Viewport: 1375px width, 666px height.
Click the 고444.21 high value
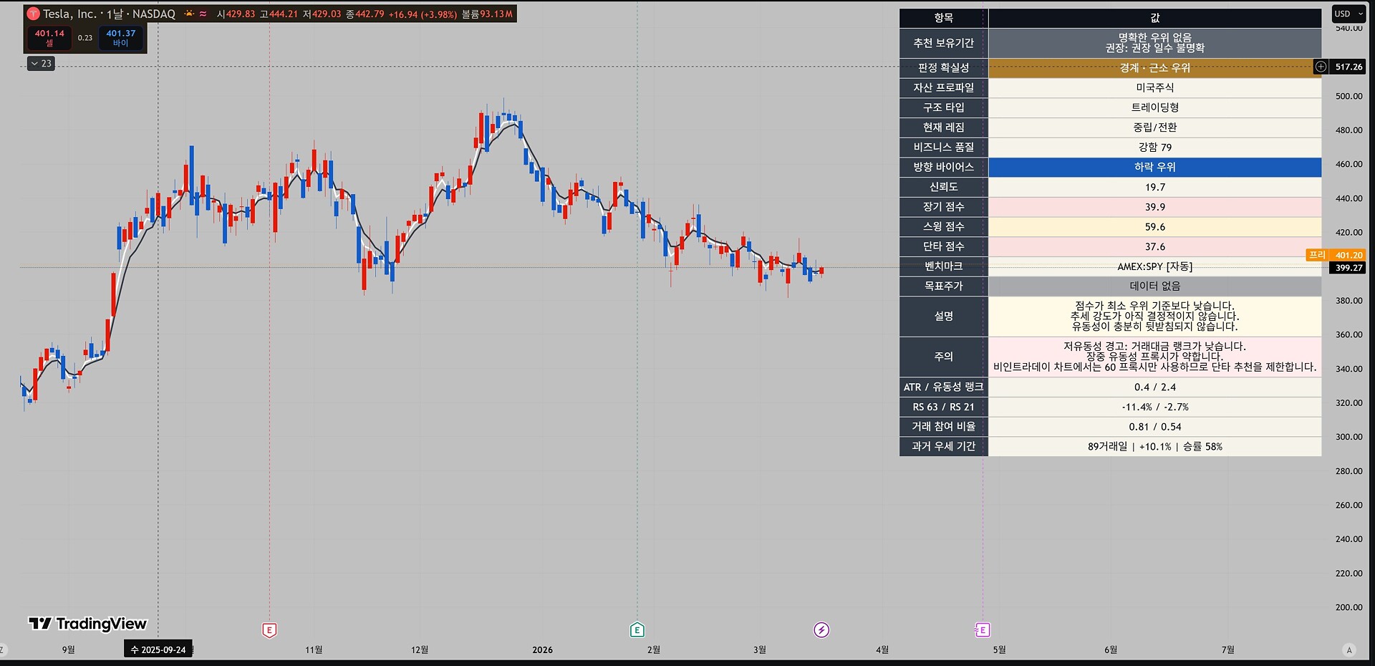click(x=279, y=14)
